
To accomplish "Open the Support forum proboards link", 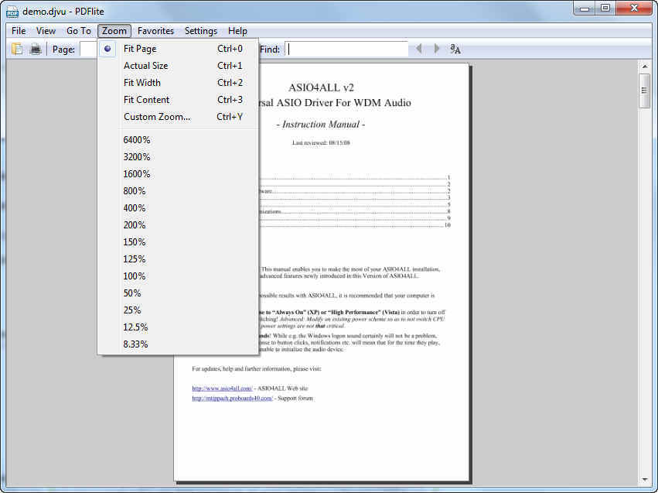I will 232,398.
